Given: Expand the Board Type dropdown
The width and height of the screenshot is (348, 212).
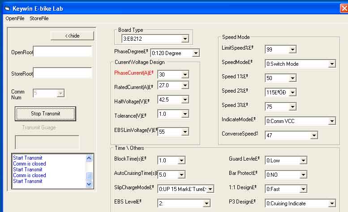Looking at the screenshot, I should point(185,39).
